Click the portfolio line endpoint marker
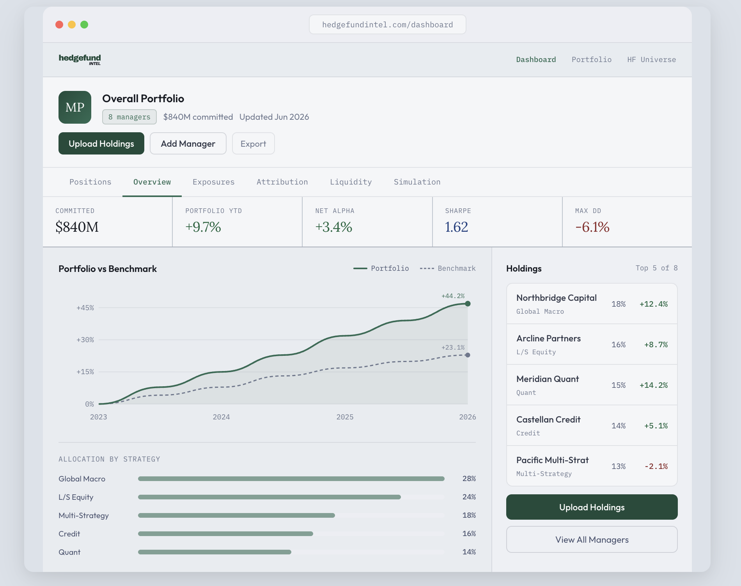 pyautogui.click(x=468, y=304)
